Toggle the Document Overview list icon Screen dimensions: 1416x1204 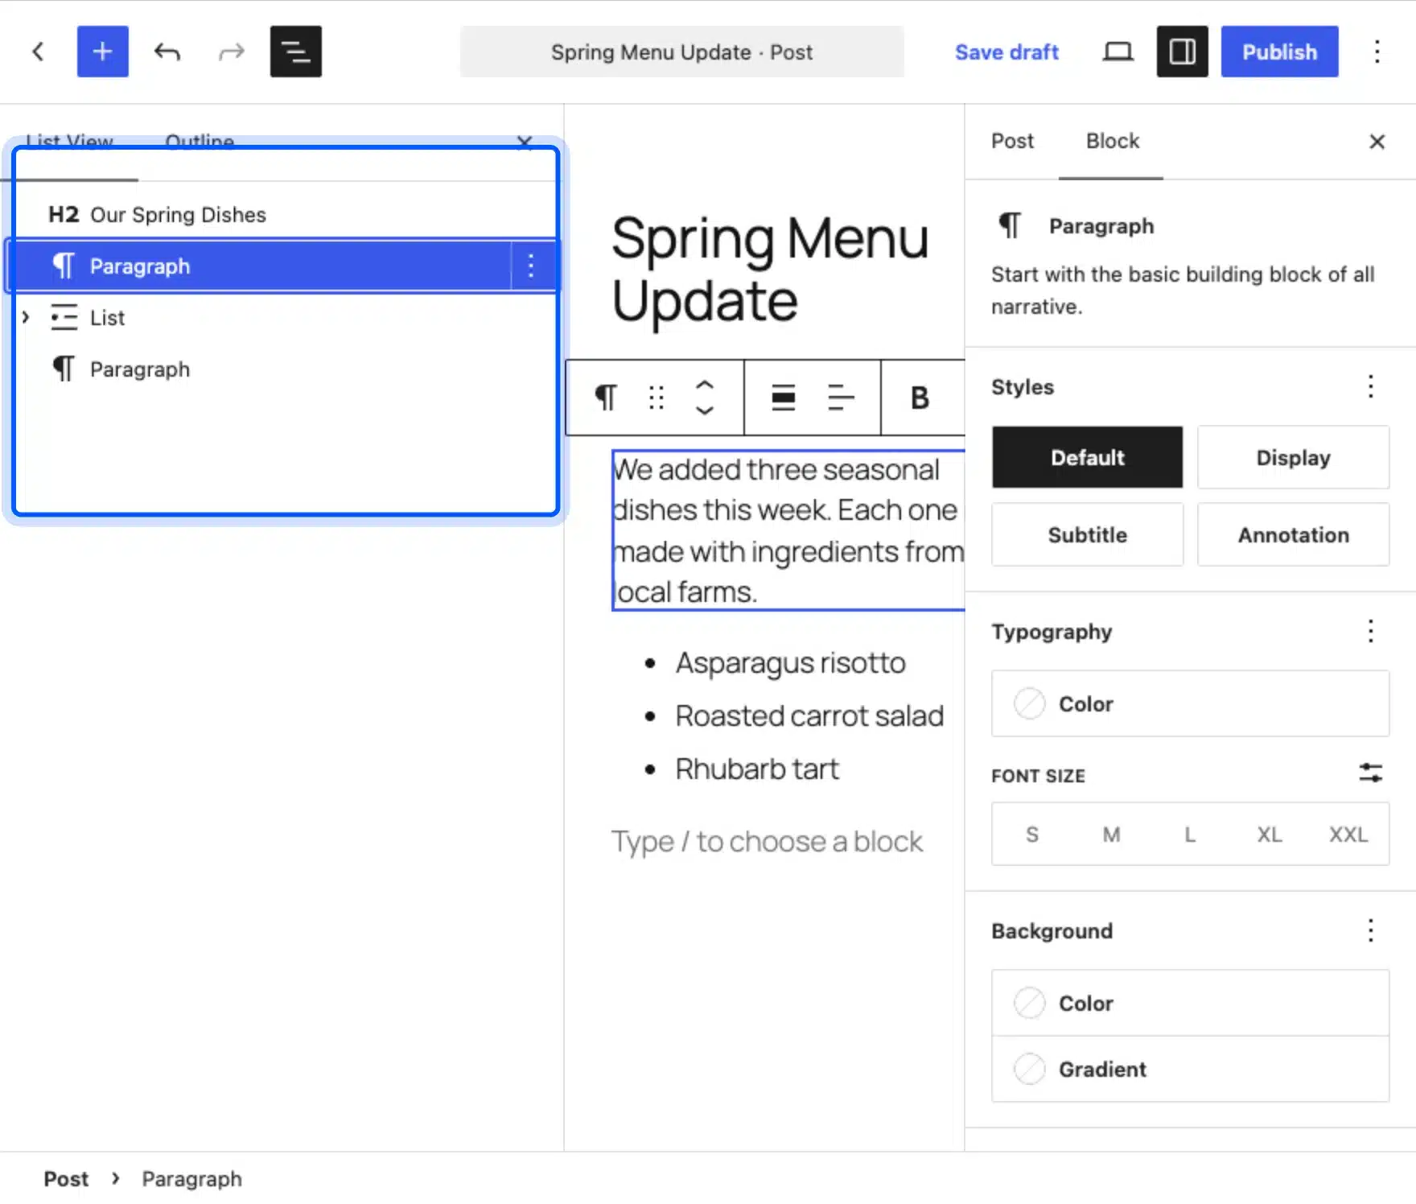(295, 52)
